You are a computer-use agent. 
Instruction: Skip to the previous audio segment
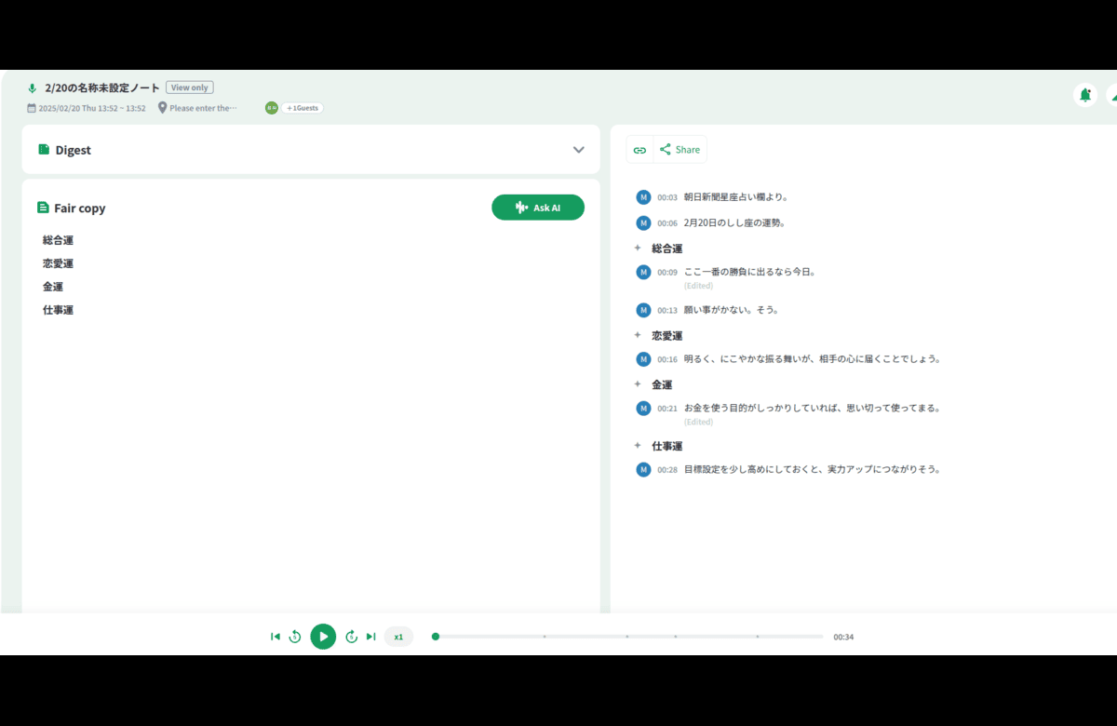tap(276, 637)
